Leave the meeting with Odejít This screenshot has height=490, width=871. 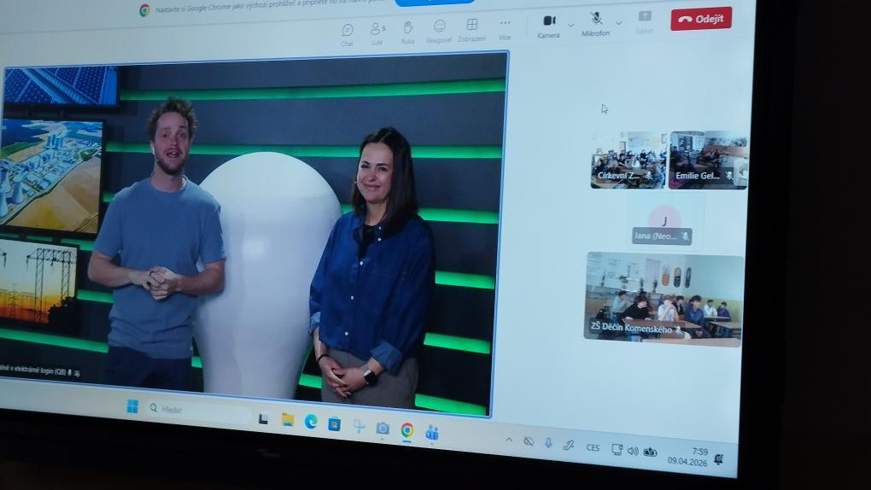[x=701, y=19]
